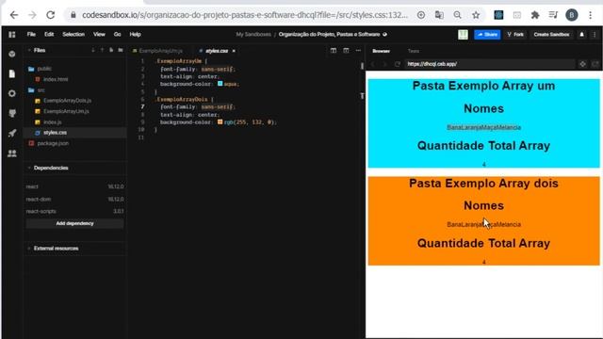Viewport: 603px width, 339px height.
Task: Split the editor with first layout icon
Action: point(334,51)
